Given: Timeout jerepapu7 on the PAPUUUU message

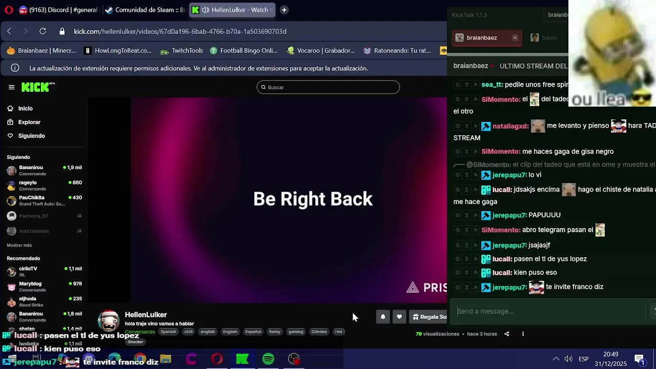Looking at the screenshot, I should (x=467, y=215).
